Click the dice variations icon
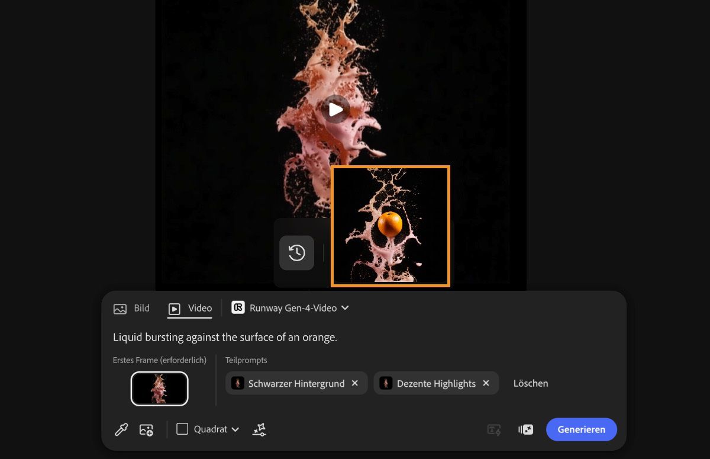Image resolution: width=710 pixels, height=459 pixels. point(525,429)
